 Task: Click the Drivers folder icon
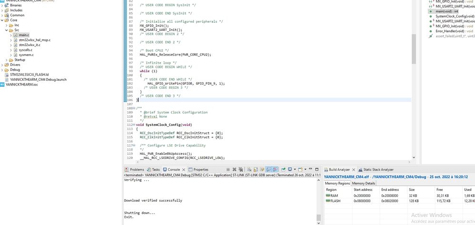(7, 65)
